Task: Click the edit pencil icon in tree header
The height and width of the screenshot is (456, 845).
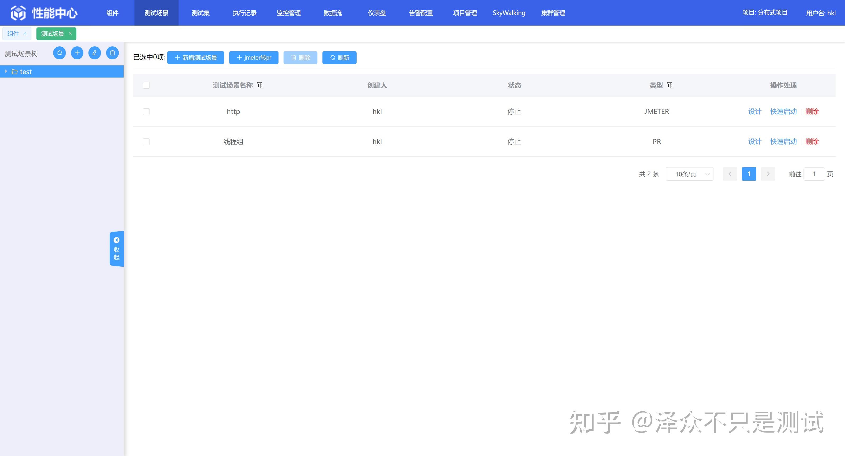Action: 95,53
